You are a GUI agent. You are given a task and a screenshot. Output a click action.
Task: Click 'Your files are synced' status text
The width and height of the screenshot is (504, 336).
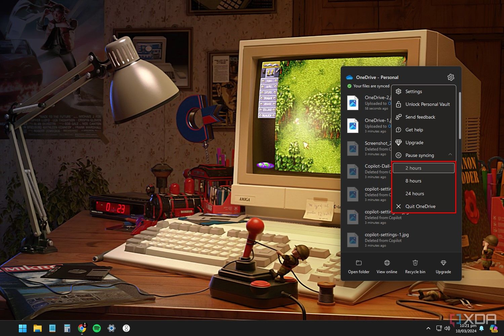(371, 86)
